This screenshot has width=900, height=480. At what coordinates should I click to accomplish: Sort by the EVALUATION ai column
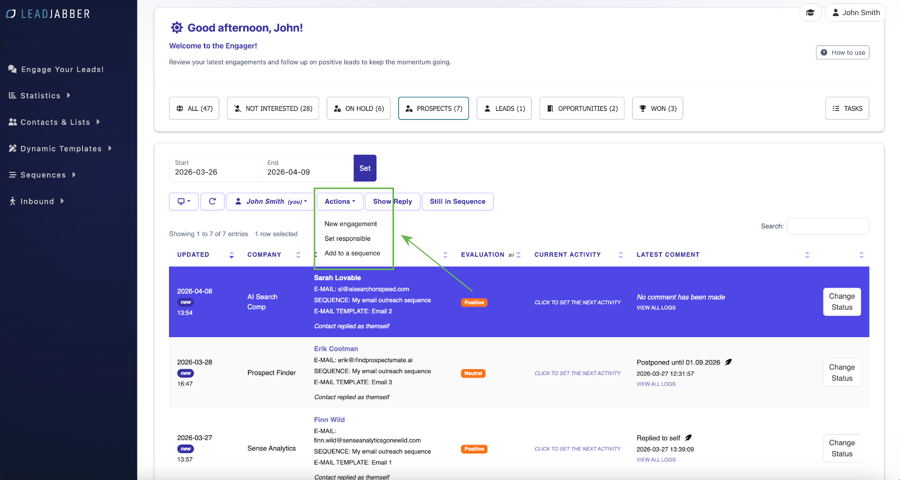coord(490,255)
